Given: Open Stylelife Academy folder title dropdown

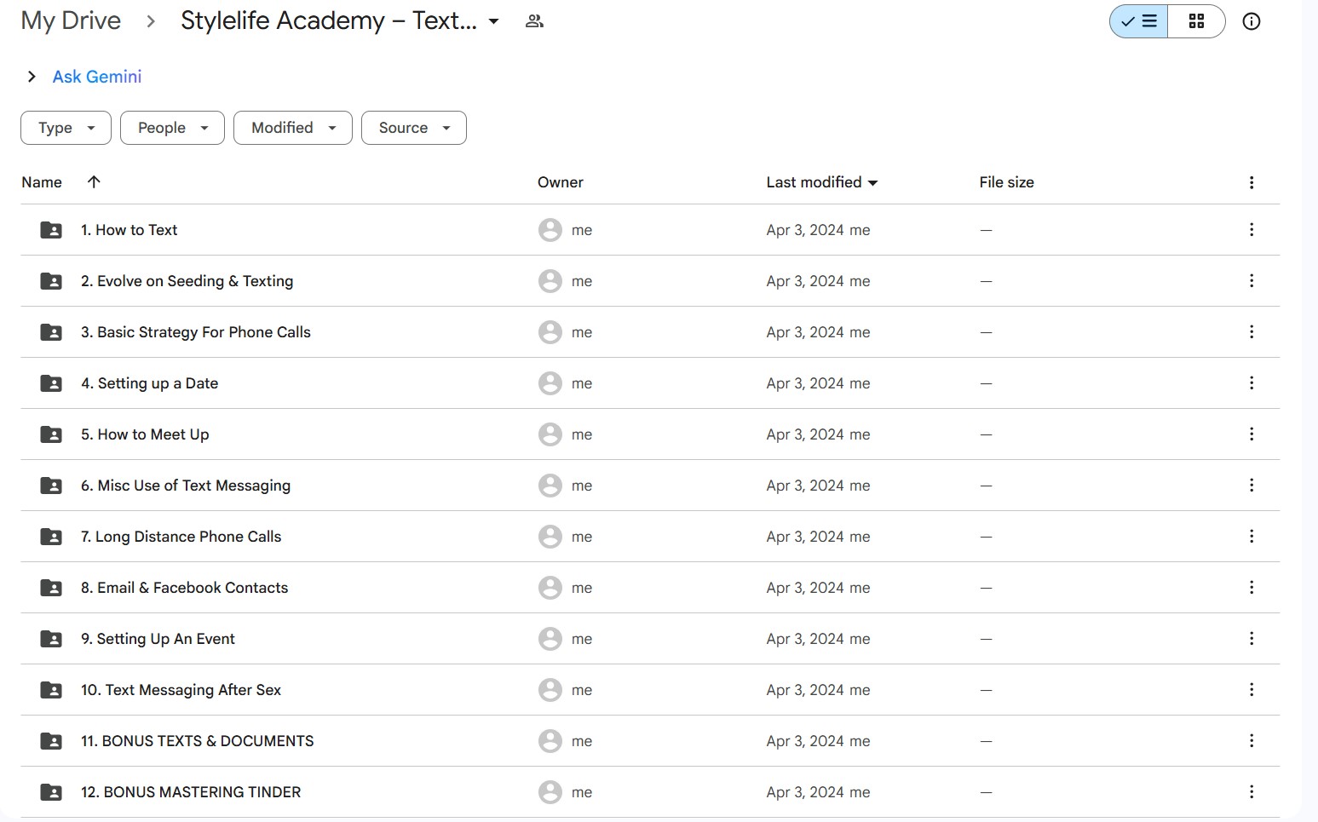Looking at the screenshot, I should [493, 21].
